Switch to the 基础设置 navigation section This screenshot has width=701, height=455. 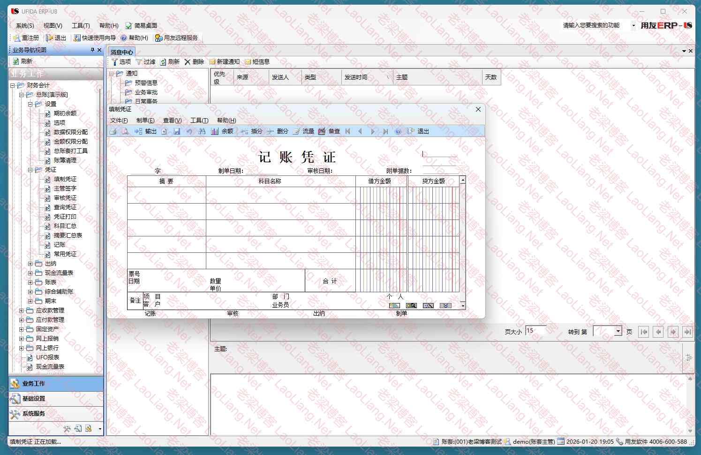tap(34, 399)
